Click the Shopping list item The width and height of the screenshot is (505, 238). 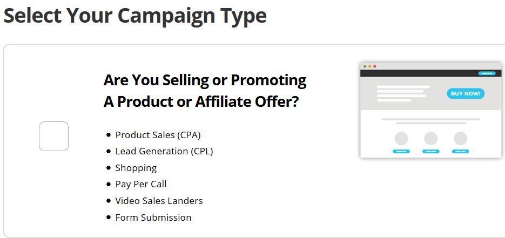136,168
